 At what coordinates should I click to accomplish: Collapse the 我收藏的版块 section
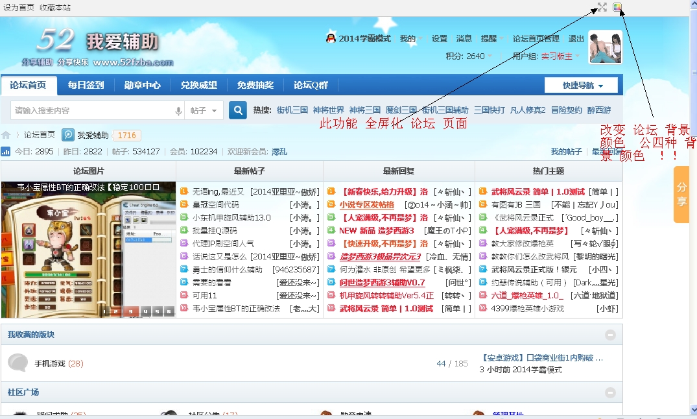point(610,335)
